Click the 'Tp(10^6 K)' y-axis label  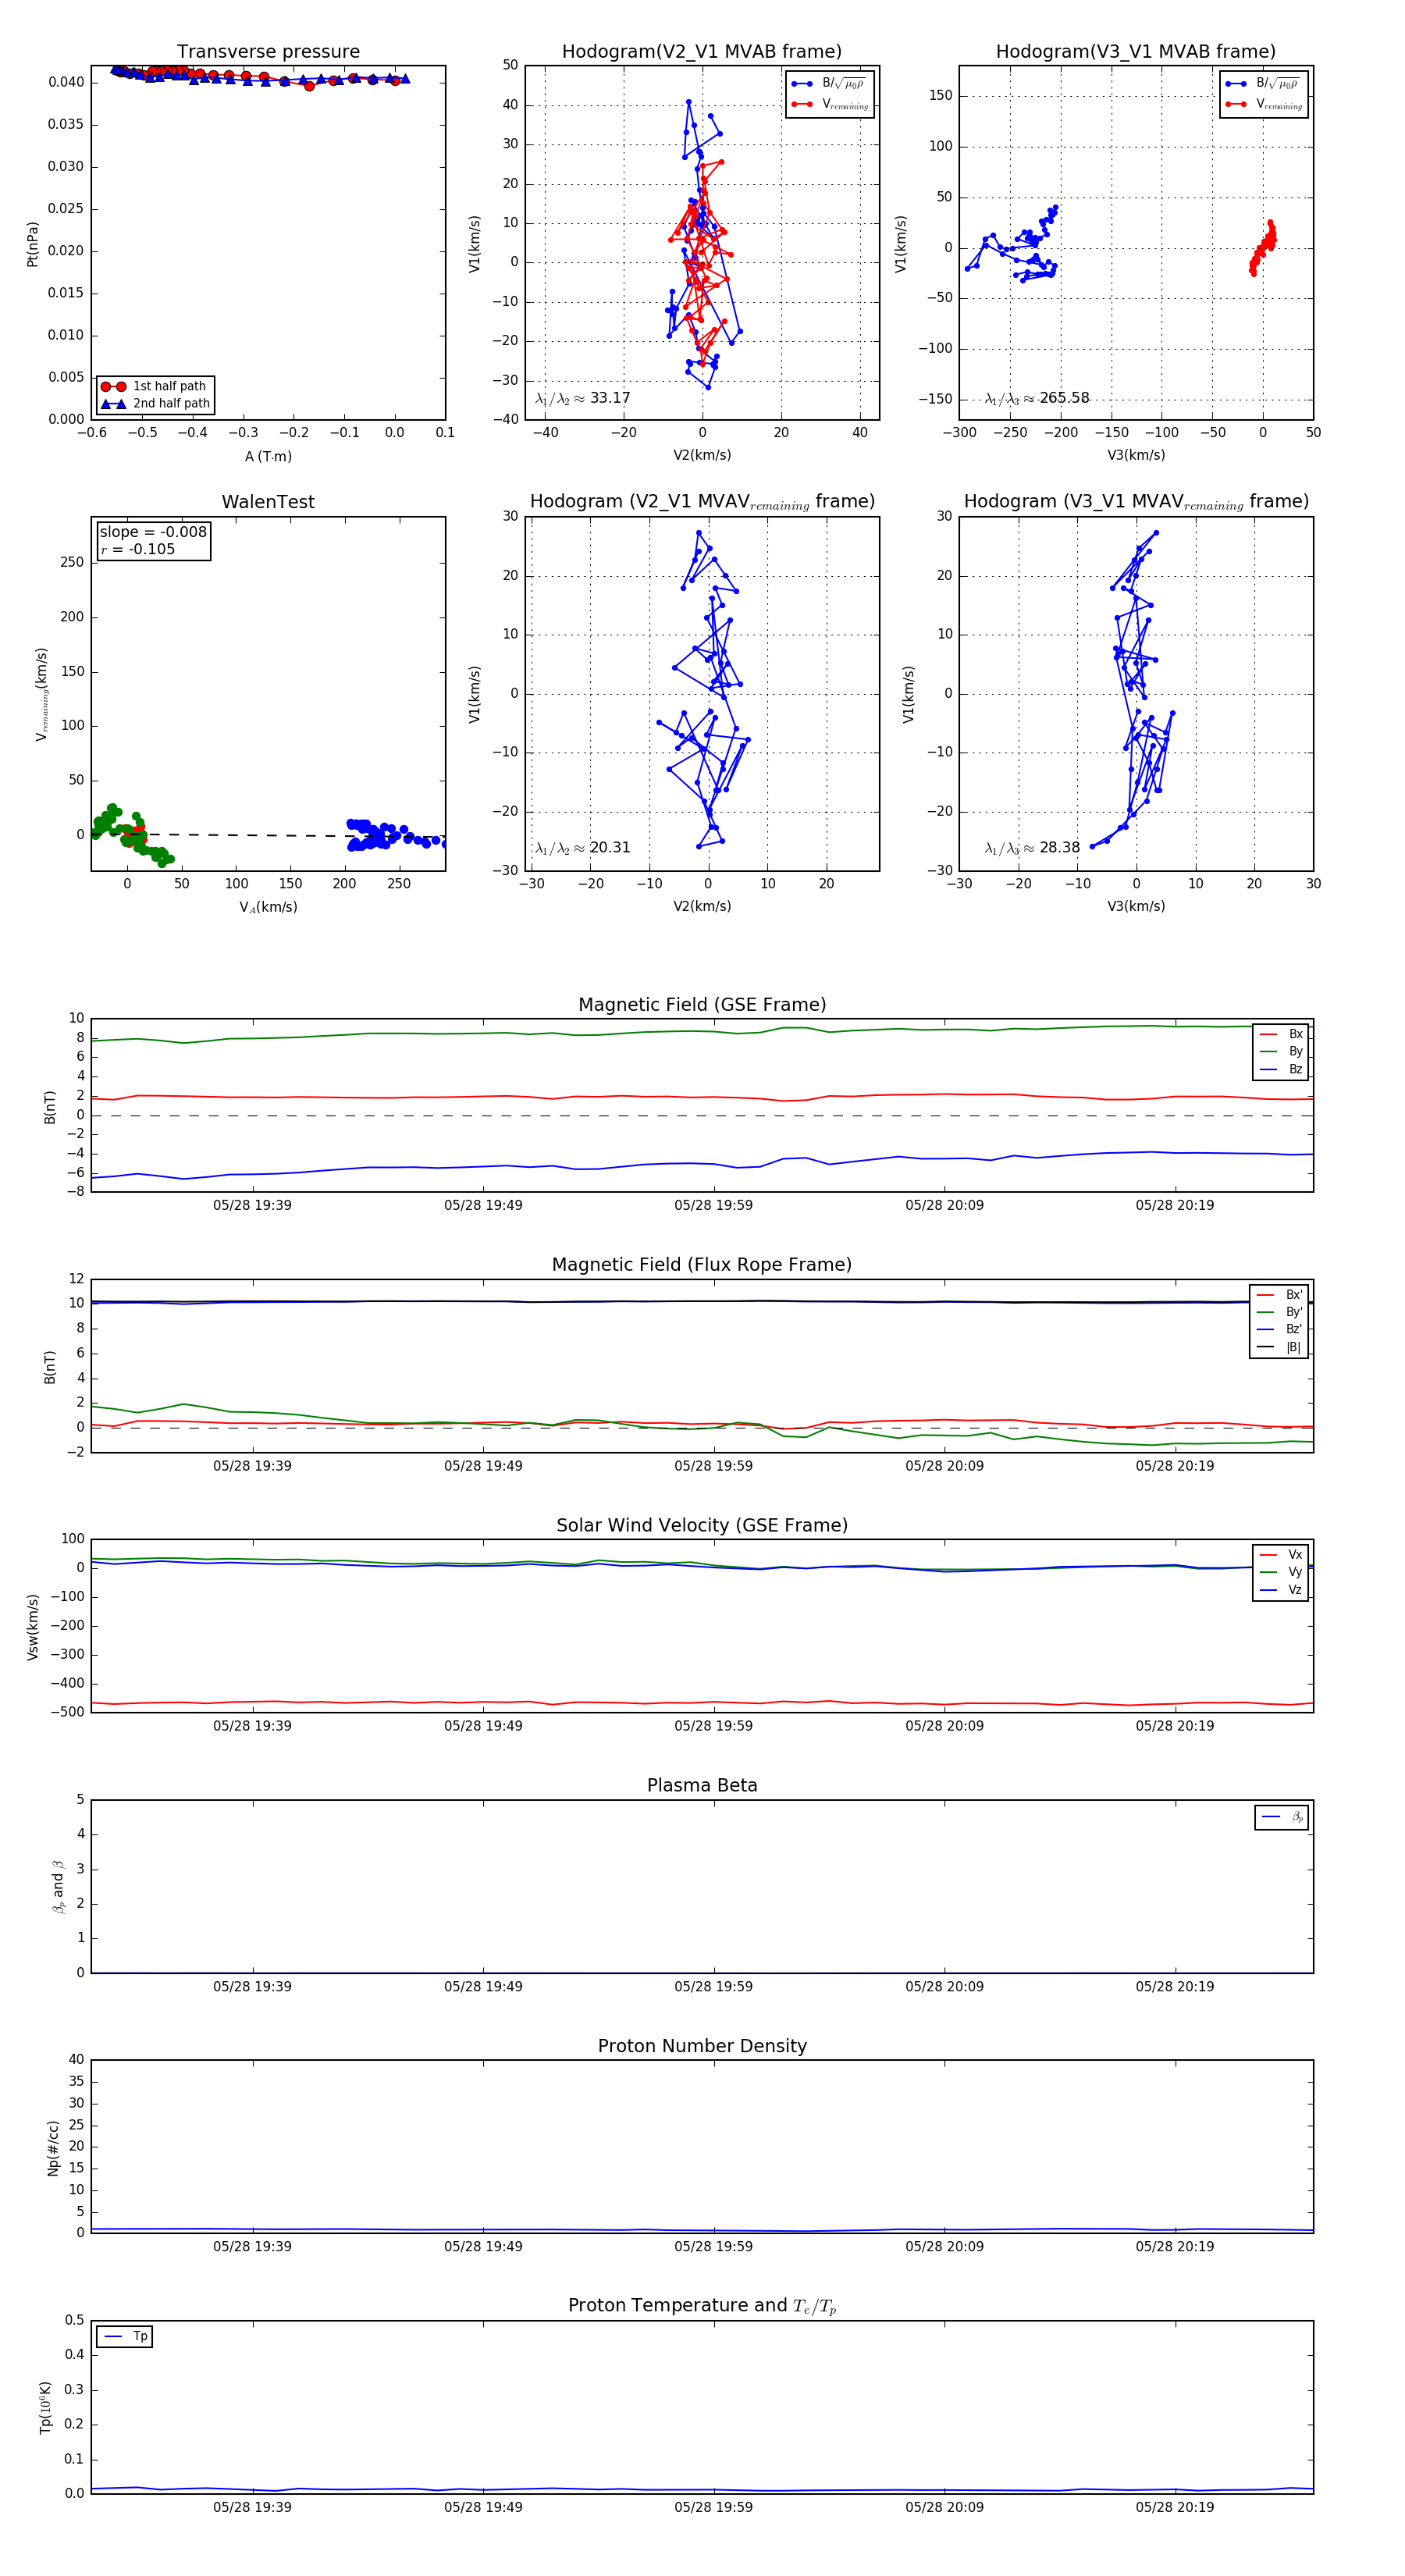click(45, 2408)
